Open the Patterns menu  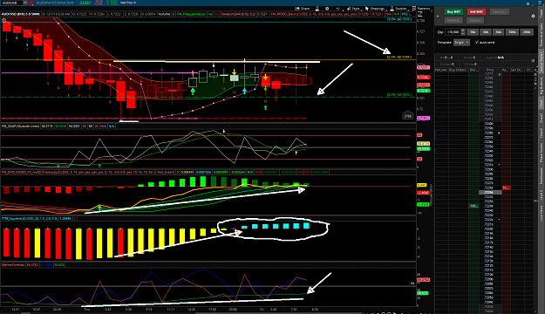[421, 9]
